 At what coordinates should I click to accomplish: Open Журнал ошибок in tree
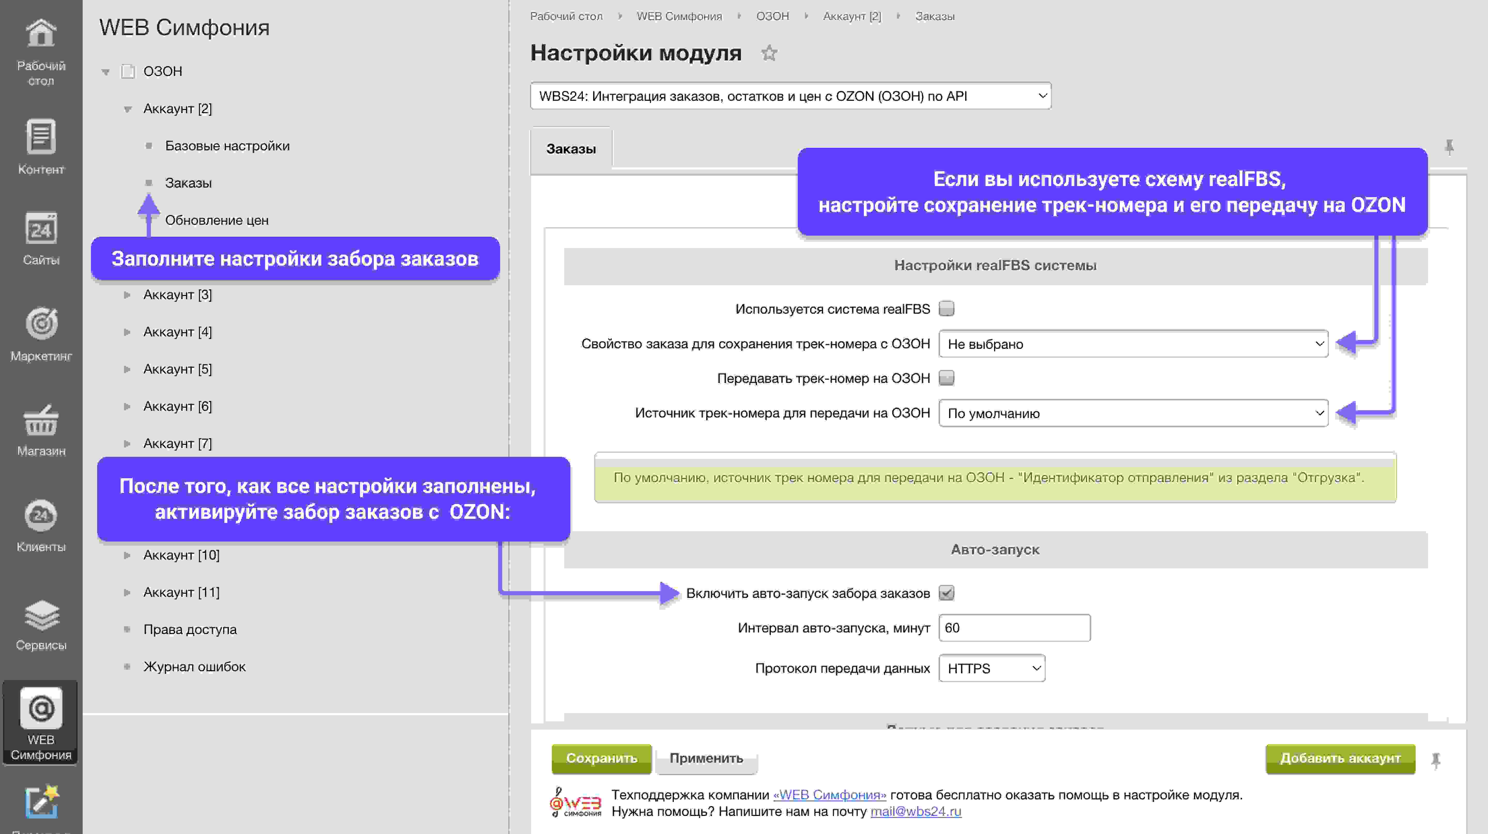point(195,667)
